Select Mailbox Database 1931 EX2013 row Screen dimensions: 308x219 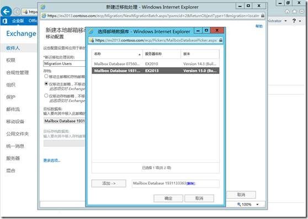(x=155, y=71)
